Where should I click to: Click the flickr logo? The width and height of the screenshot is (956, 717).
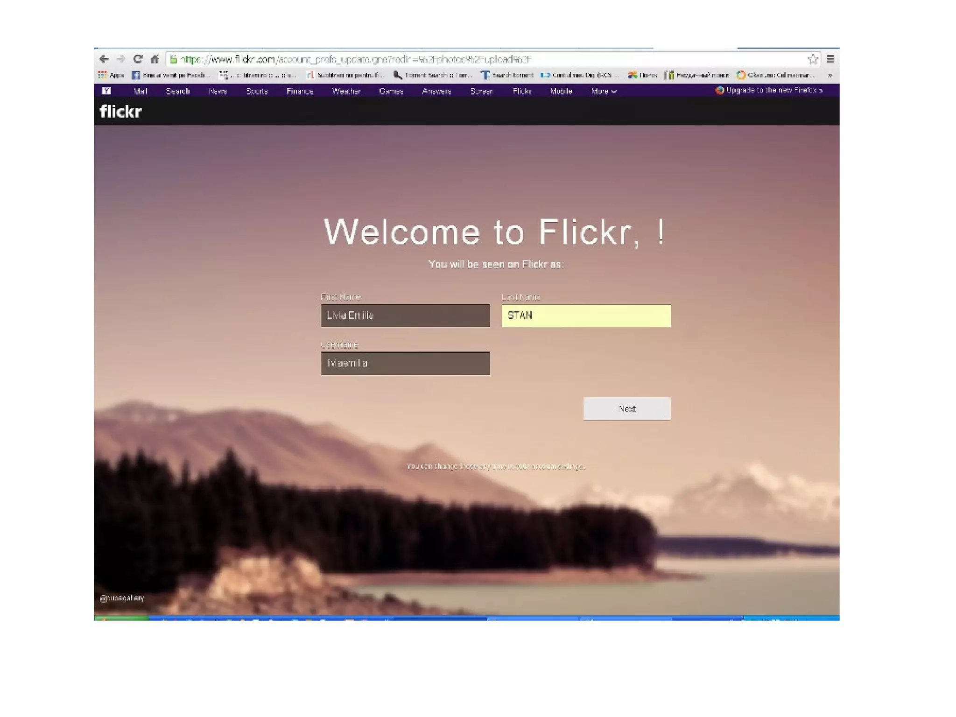pyautogui.click(x=120, y=111)
